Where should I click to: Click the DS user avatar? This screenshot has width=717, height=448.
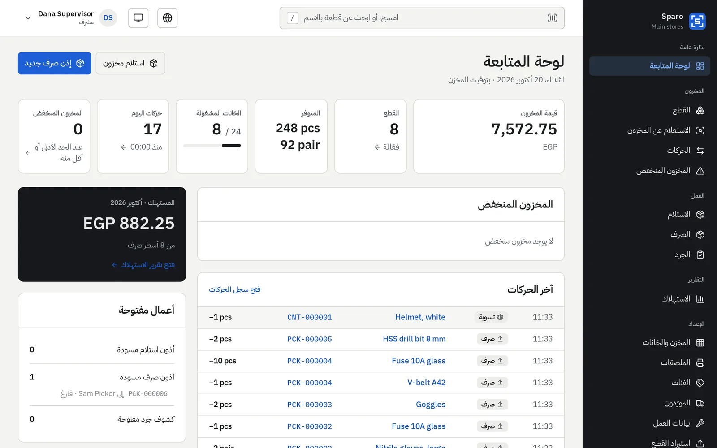(x=108, y=18)
